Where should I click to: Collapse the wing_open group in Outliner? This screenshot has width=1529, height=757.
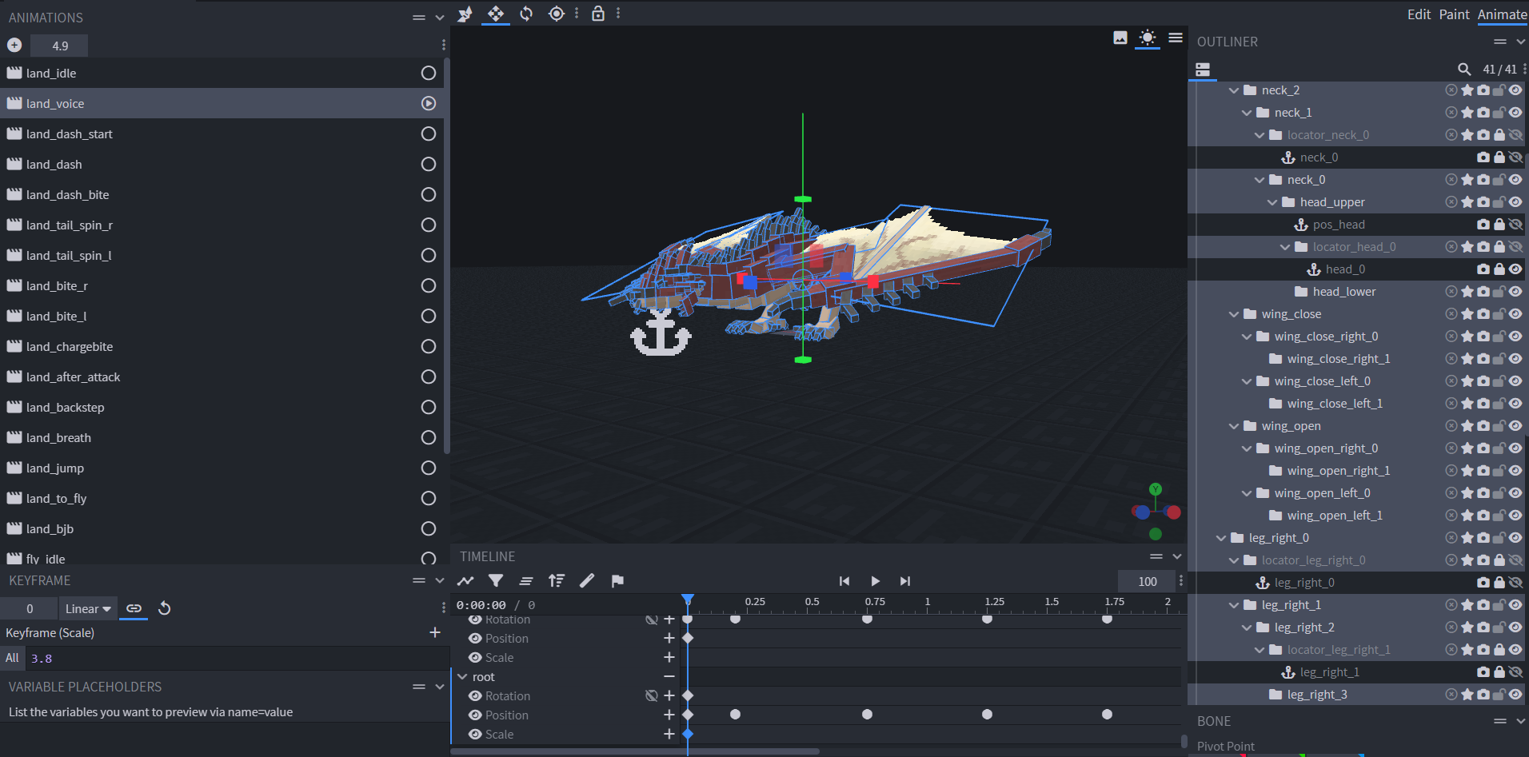tap(1234, 426)
